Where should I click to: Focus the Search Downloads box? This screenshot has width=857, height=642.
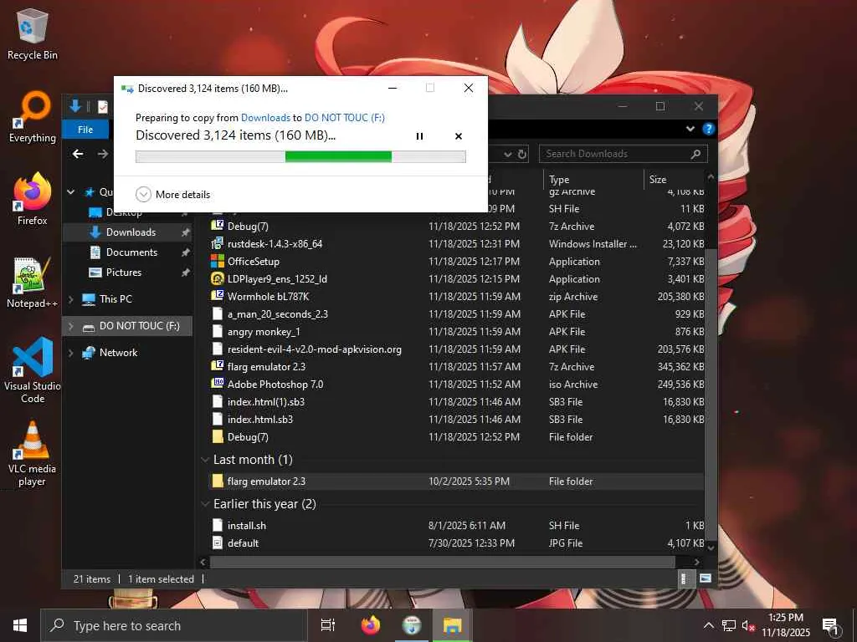tap(623, 154)
